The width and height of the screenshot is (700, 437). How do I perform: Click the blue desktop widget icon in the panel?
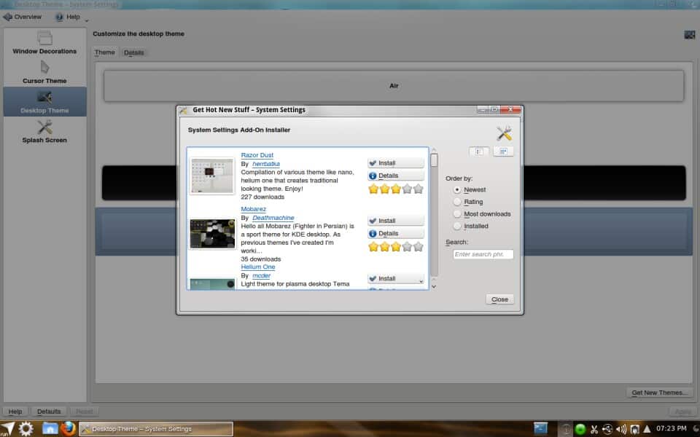[x=540, y=429]
